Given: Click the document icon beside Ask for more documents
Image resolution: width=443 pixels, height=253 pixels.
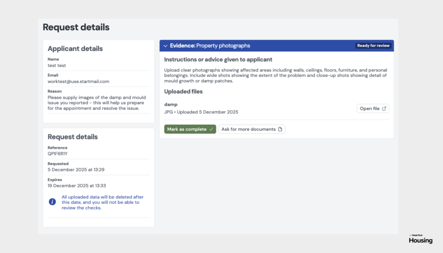Looking at the screenshot, I should coord(280,129).
